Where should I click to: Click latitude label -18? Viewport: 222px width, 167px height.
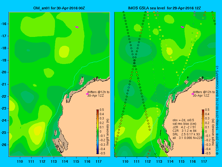(4, 48)
